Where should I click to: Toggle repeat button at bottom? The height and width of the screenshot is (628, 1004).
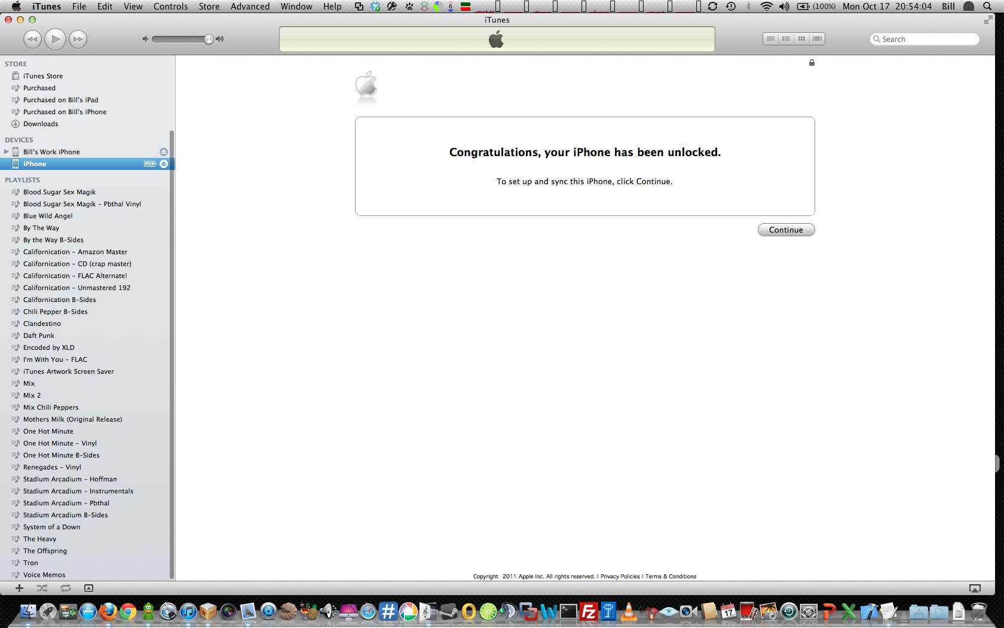(x=66, y=588)
